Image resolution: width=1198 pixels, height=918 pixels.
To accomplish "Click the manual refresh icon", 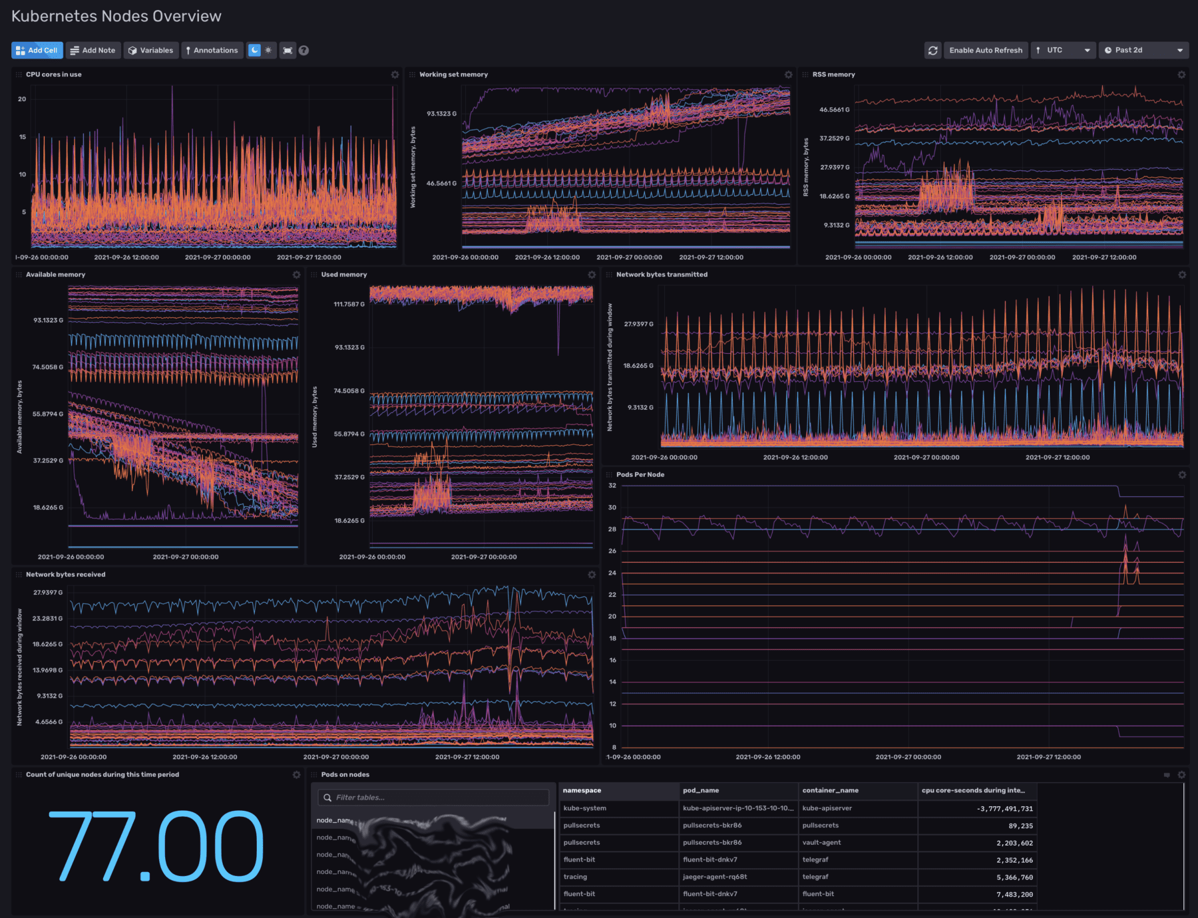I will (932, 50).
